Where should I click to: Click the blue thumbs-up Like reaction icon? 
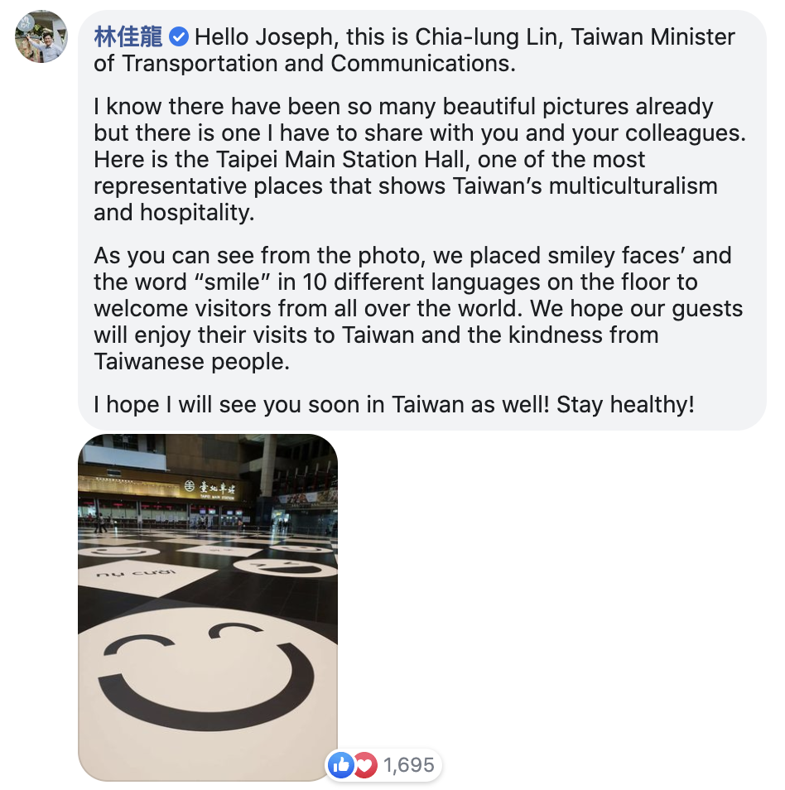[341, 765]
